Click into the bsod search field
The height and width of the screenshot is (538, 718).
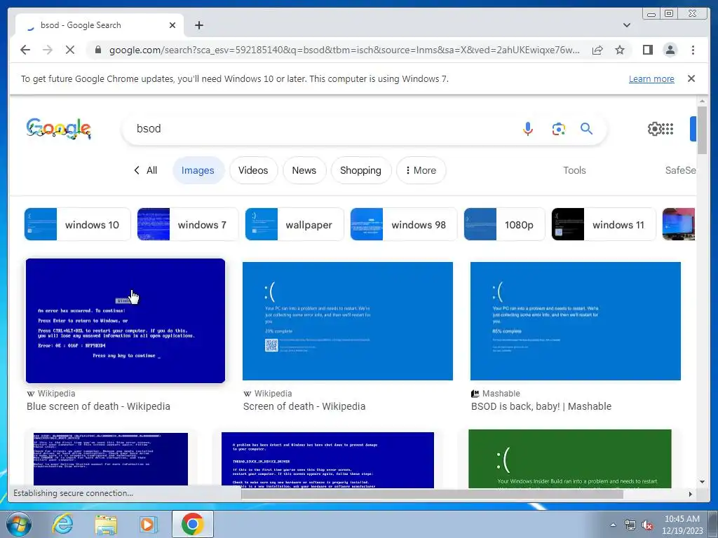pyautogui.click(x=320, y=129)
